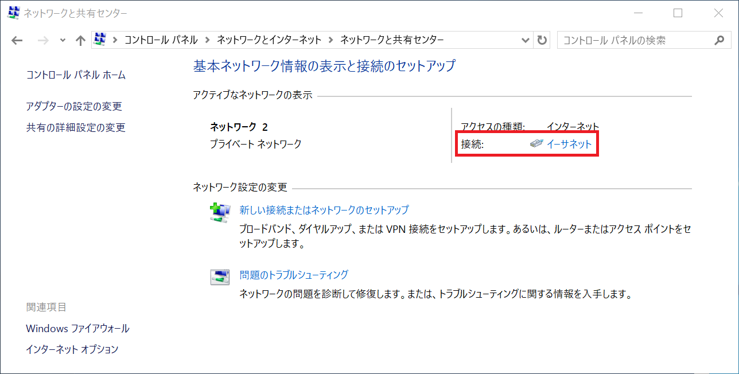This screenshot has height=374, width=739.
Task: Open インターネット オプション
Action: 71,349
